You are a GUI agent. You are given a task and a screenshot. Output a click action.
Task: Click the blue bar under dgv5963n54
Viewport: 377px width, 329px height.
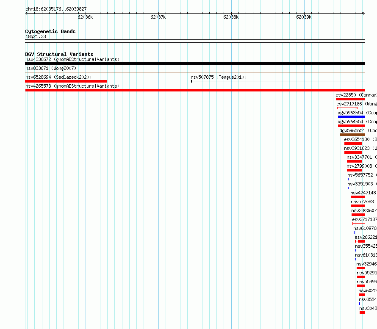(x=352, y=117)
